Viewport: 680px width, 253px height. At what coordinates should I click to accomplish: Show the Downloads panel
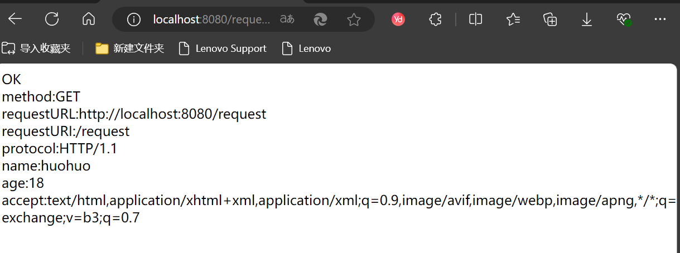coord(587,20)
